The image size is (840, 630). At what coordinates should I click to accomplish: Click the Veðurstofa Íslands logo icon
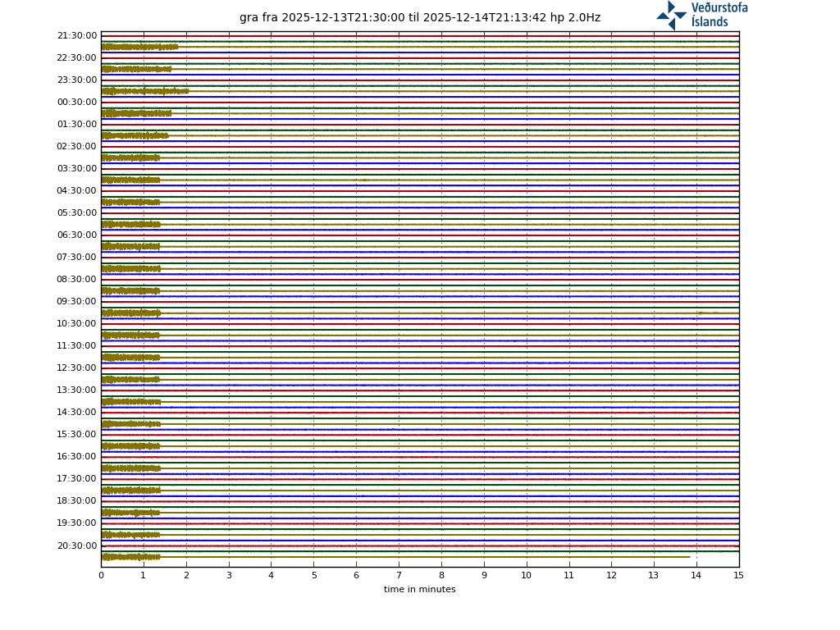tap(671, 15)
